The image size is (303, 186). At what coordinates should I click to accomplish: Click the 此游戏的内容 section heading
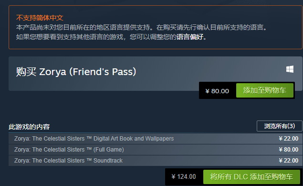[29, 127]
